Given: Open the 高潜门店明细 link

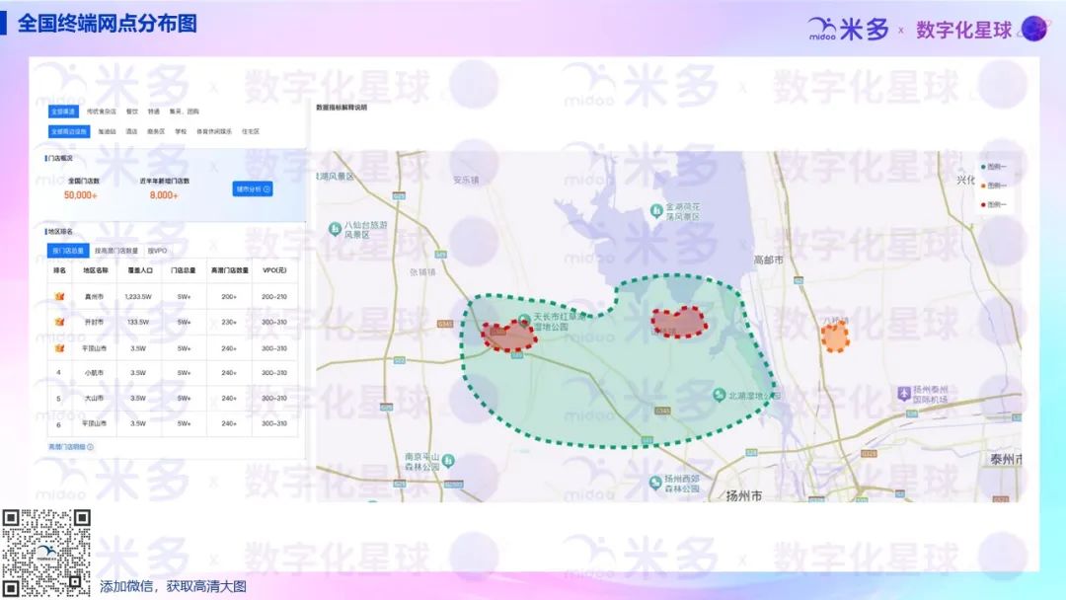Looking at the screenshot, I should (x=67, y=447).
